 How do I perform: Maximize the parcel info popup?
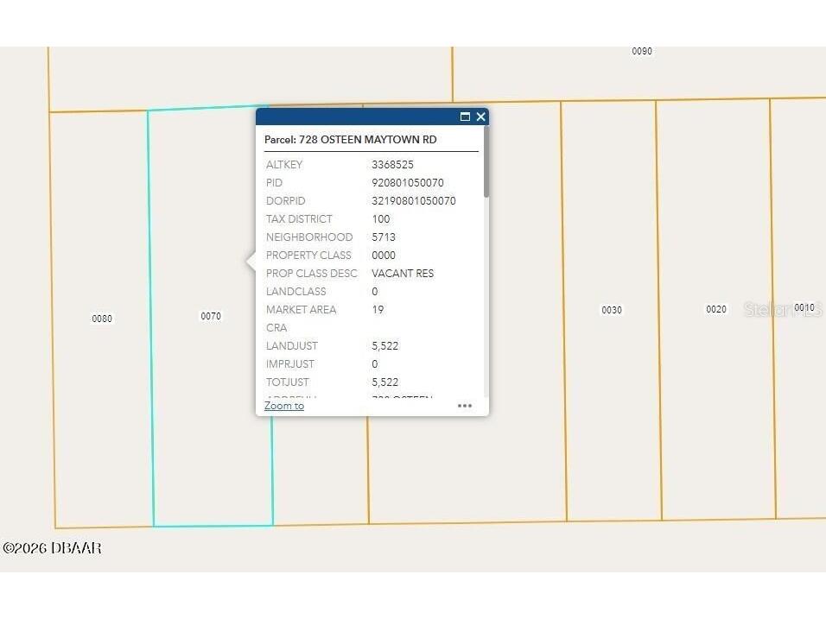coord(465,117)
